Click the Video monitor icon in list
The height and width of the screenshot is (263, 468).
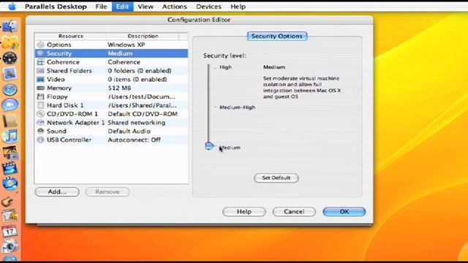[x=41, y=80]
